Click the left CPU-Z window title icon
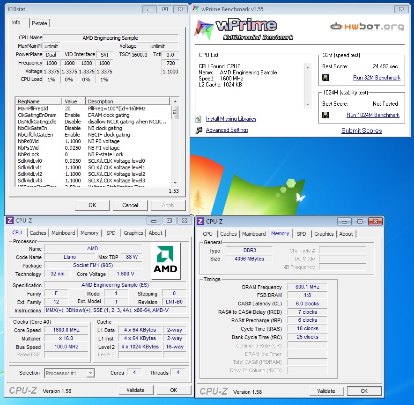The width and height of the screenshot is (414, 405). click(10, 220)
